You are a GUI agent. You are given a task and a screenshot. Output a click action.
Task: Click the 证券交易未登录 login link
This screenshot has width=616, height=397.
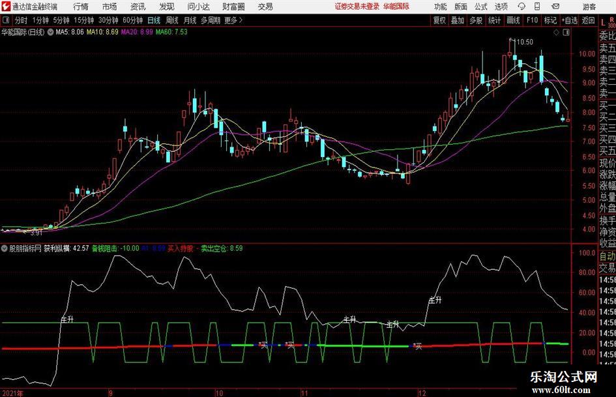357,7
